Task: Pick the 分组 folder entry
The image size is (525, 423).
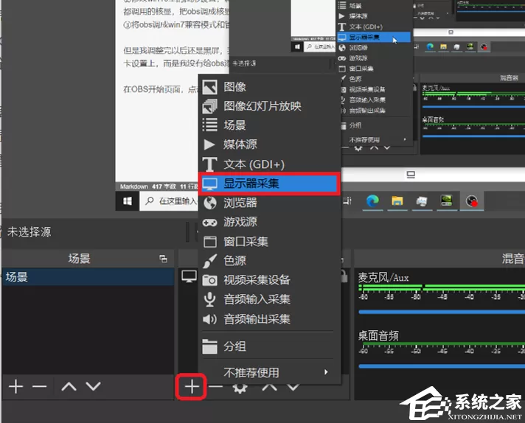Action: click(270, 346)
